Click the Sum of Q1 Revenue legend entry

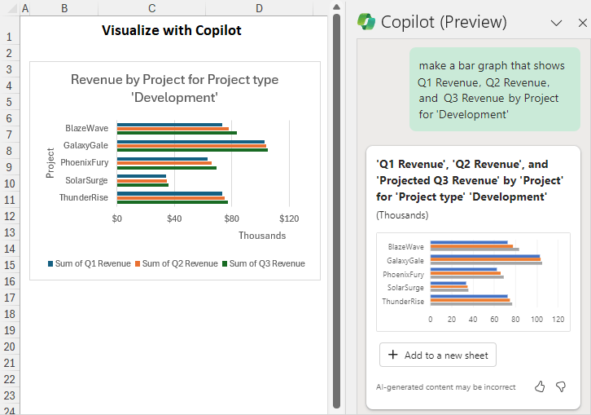point(90,263)
